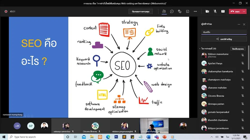Click the mute all participants button

[238, 49]
